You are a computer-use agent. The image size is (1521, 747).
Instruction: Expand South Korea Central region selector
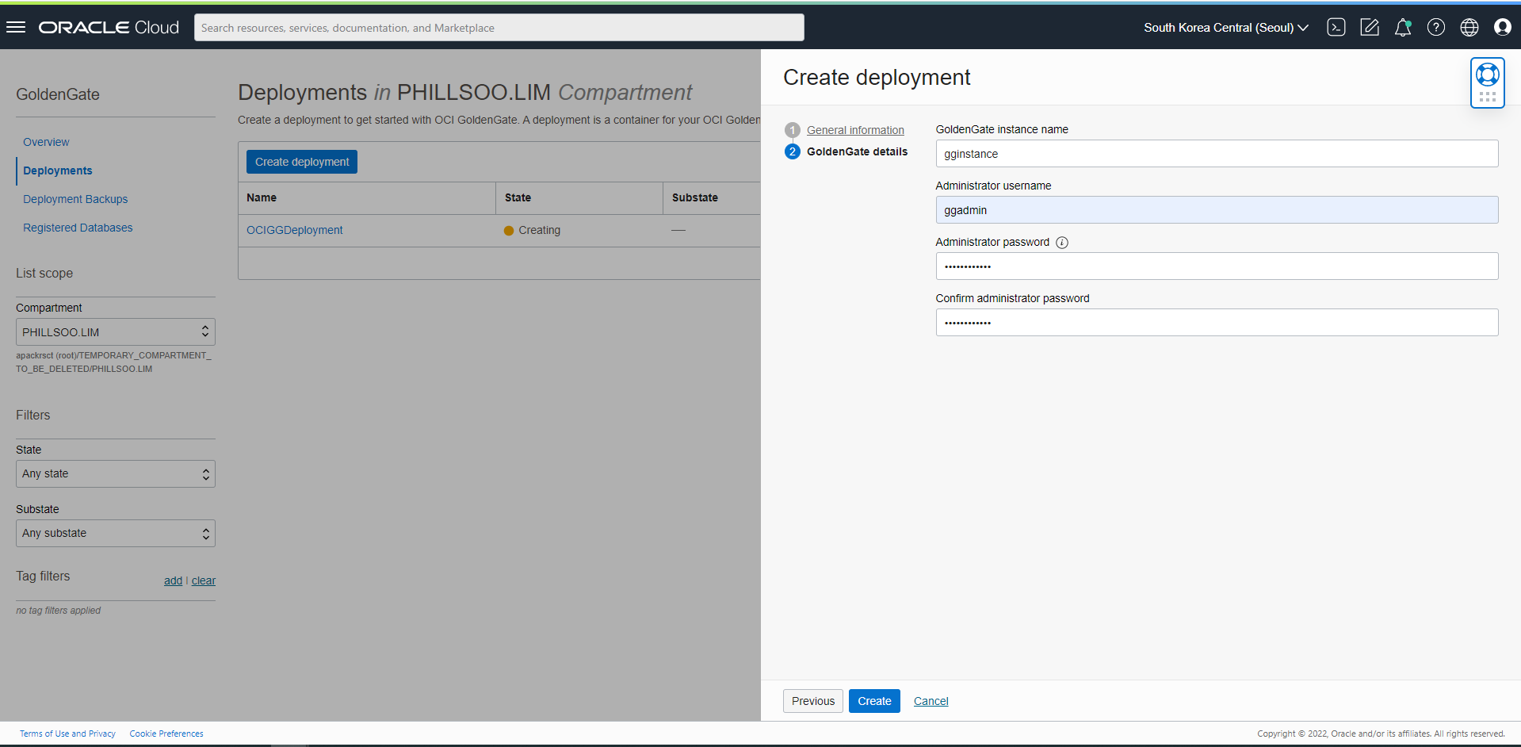click(1226, 27)
